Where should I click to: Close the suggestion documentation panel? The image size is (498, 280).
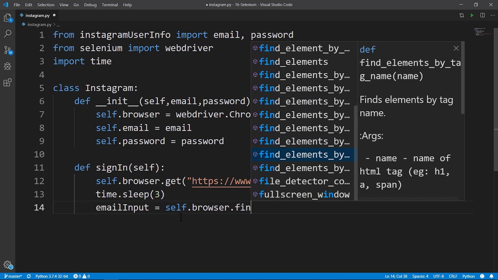[456, 49]
